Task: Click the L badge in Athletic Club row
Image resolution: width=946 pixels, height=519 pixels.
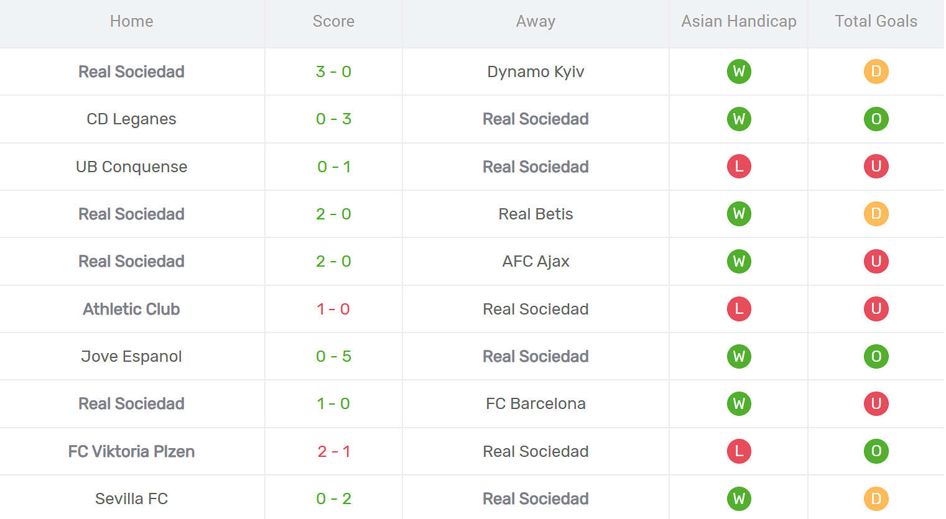Action: [x=739, y=309]
